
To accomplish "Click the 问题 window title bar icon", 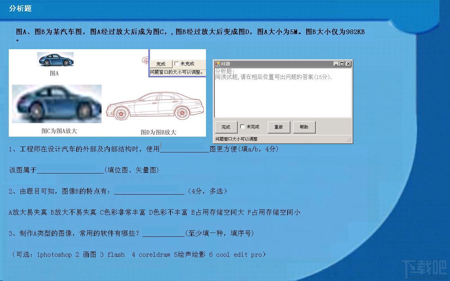I will (218, 64).
